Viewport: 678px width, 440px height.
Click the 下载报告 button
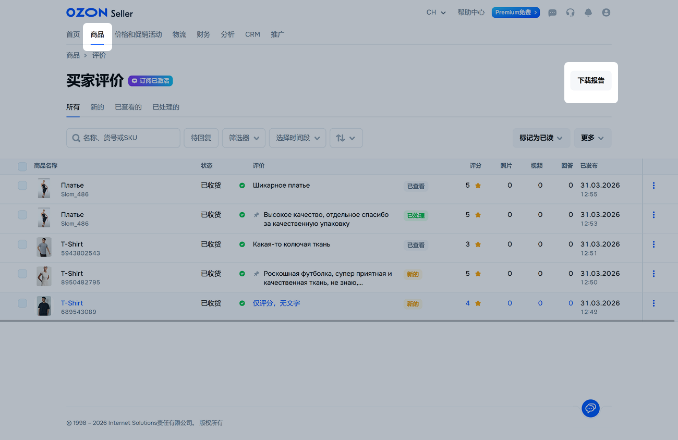point(590,81)
